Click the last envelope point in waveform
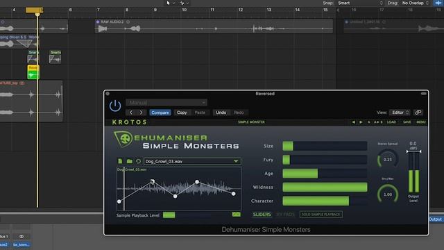 233,194
